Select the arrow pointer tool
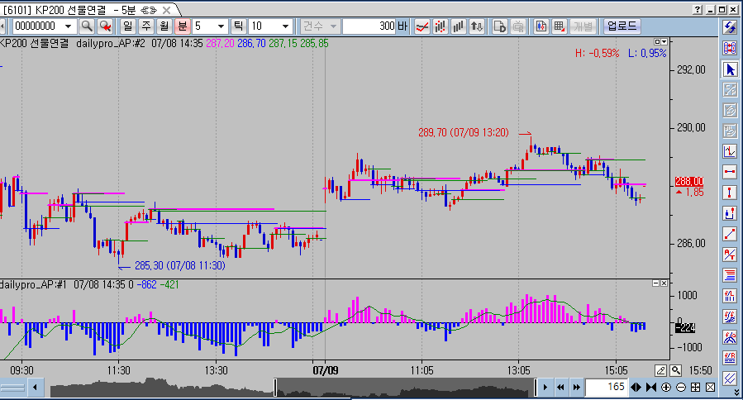This screenshot has height=400, width=743. [730, 69]
